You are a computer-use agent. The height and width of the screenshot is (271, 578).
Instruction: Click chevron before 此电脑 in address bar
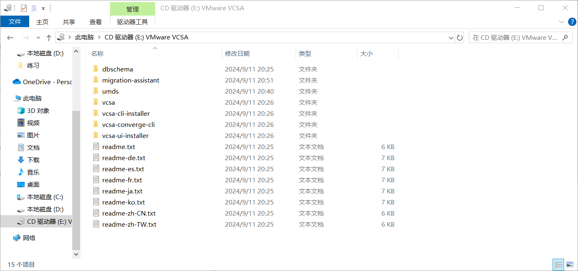70,37
